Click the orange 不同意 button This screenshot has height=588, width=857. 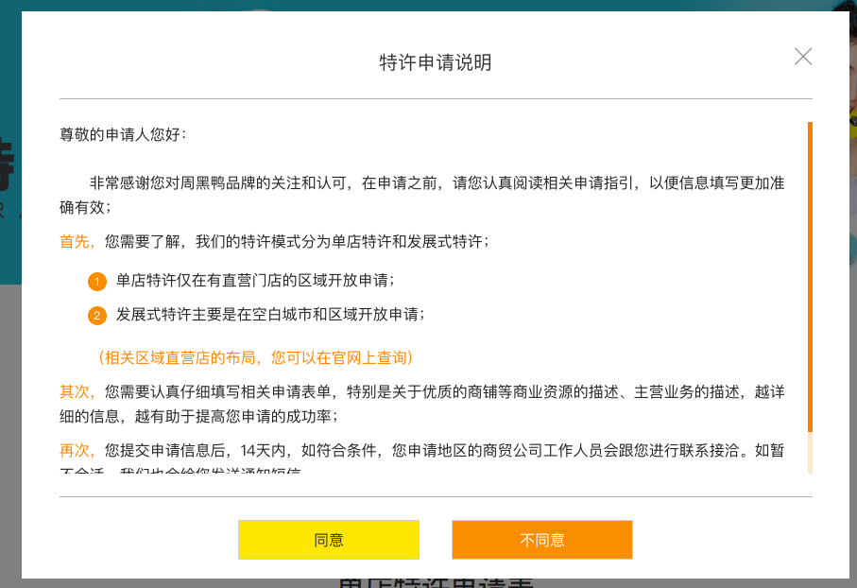[542, 540]
